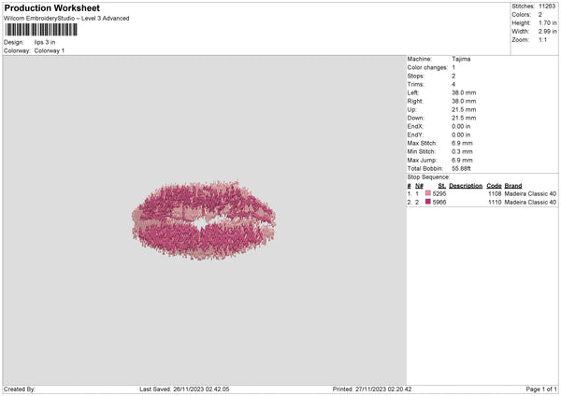Image resolution: width=561 pixels, height=396 pixels.
Task: Click the Colorway 1 label
Action: pos(50,50)
